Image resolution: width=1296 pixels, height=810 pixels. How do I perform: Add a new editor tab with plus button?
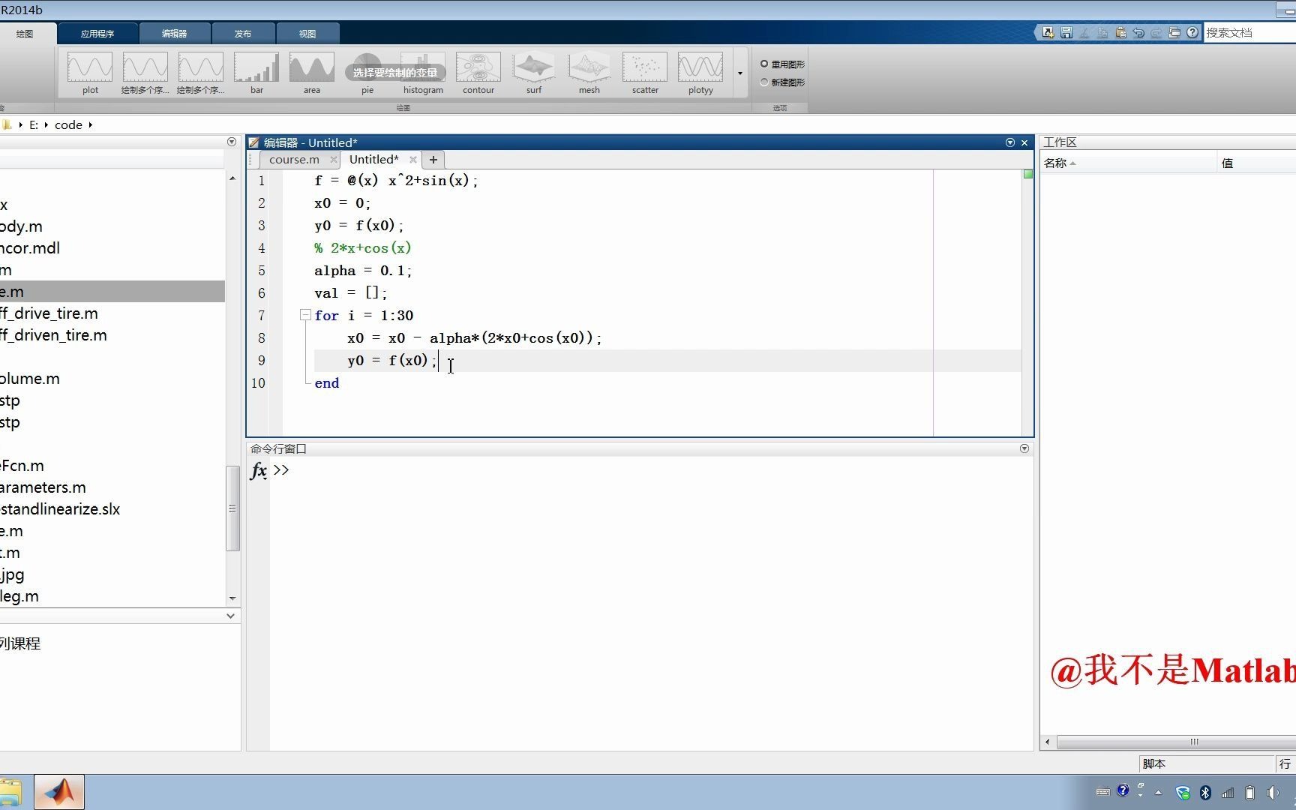coord(433,160)
